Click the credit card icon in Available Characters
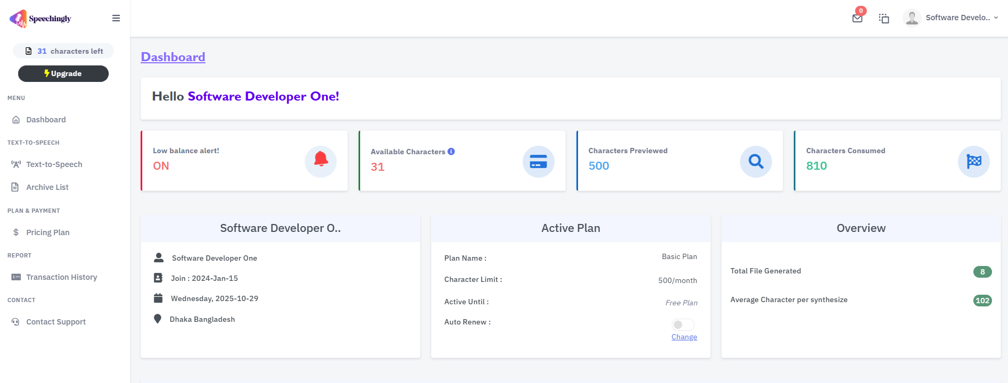The width and height of the screenshot is (1008, 383). (x=538, y=161)
